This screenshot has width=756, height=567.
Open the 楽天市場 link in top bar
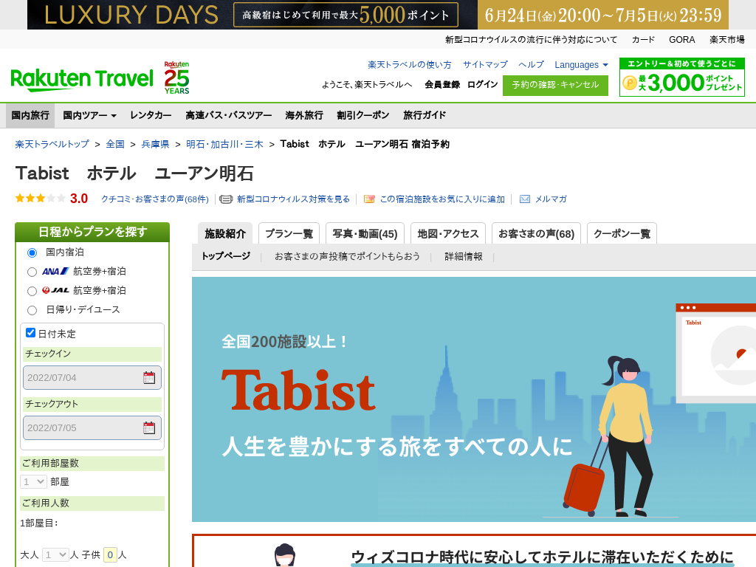(x=727, y=40)
